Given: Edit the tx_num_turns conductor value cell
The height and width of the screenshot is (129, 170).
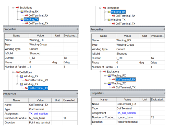Looking at the screenshot, I should 40,118.
